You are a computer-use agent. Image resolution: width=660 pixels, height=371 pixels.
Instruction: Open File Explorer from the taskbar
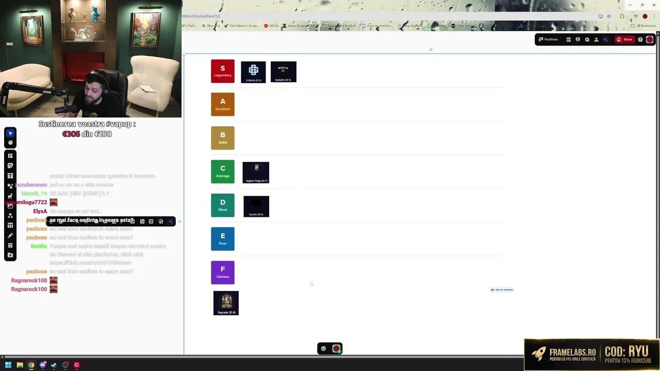point(20,365)
